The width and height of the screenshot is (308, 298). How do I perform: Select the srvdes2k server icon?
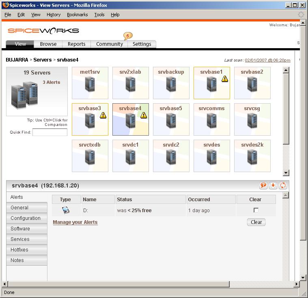click(252, 157)
